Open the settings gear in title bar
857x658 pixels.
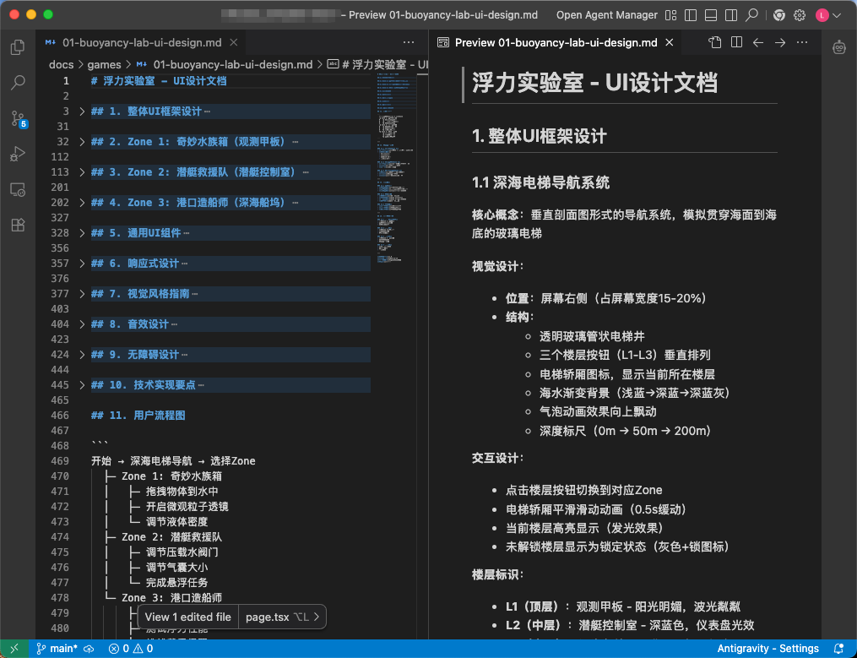click(x=799, y=15)
